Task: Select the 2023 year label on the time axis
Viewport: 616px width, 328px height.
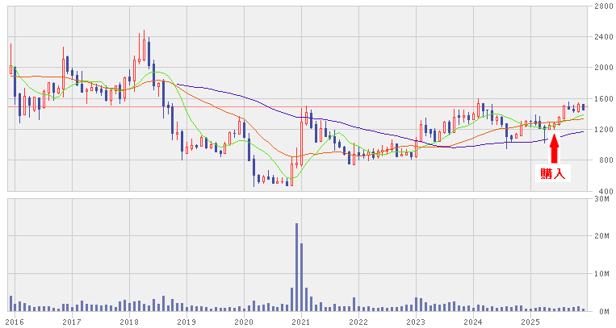Action: [415, 322]
